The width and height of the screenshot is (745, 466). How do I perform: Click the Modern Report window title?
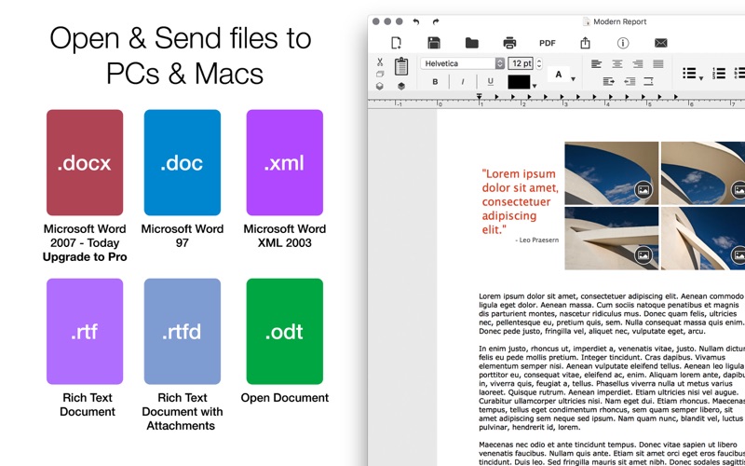pyautogui.click(x=619, y=21)
